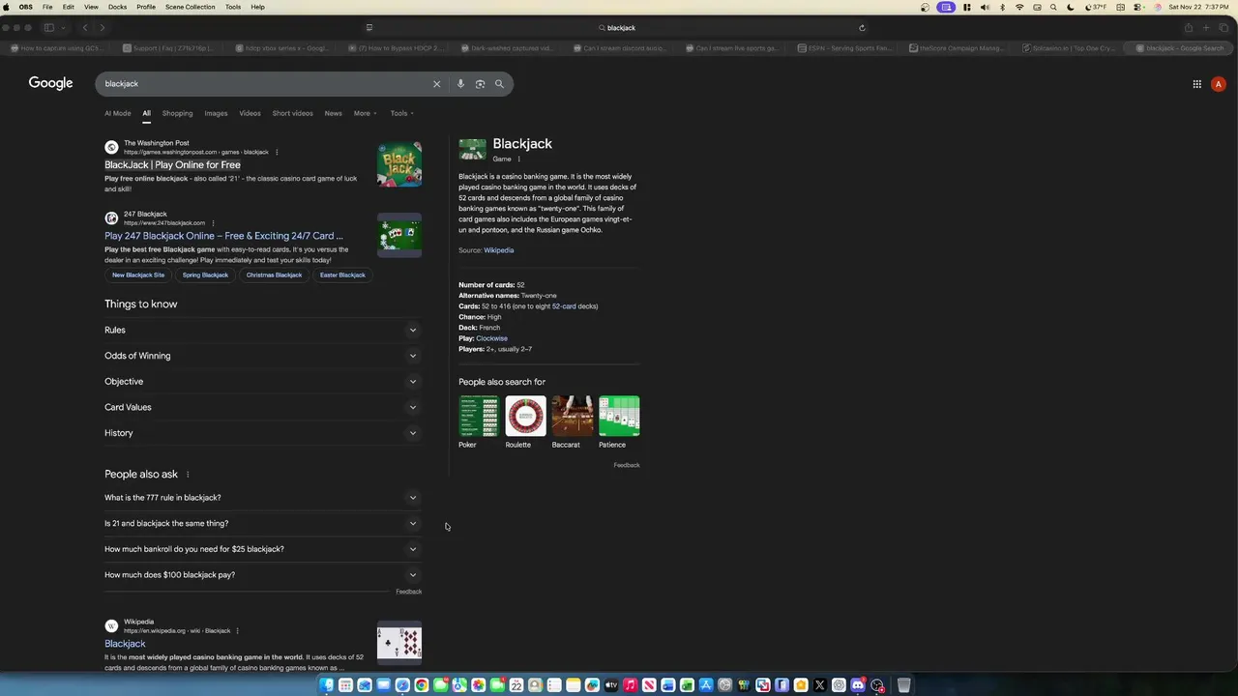Switch to Short videos tab
This screenshot has height=696, width=1238.
[292, 113]
